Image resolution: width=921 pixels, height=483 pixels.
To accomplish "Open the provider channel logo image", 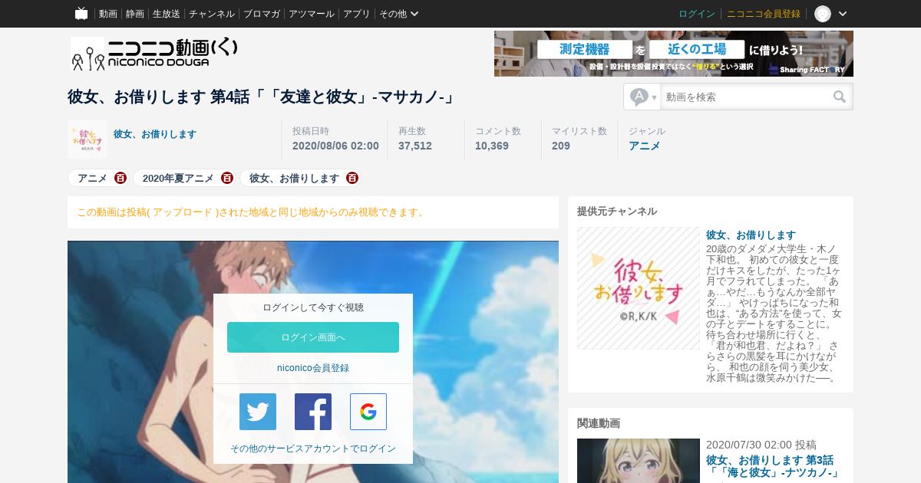I will coord(639,288).
